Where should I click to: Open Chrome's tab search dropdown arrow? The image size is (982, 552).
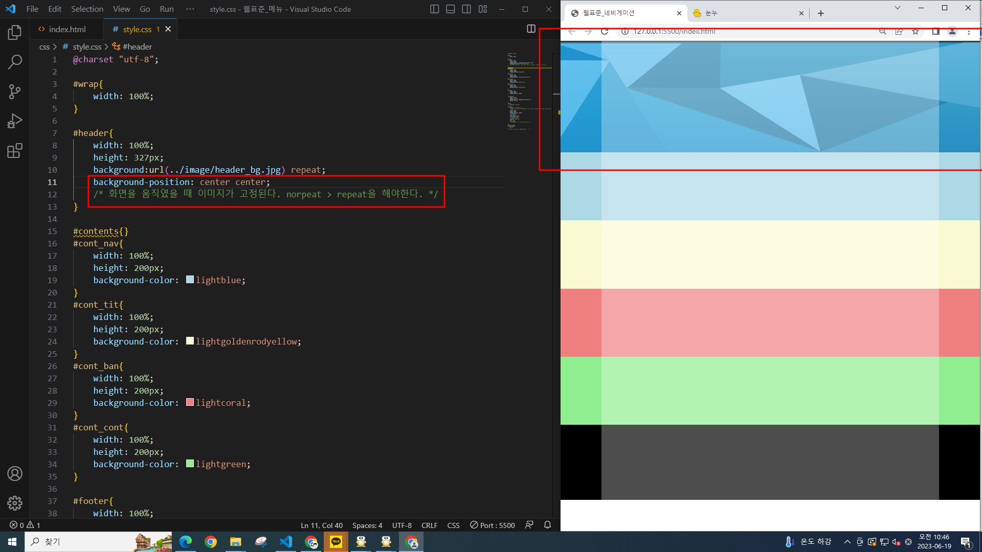897,8
